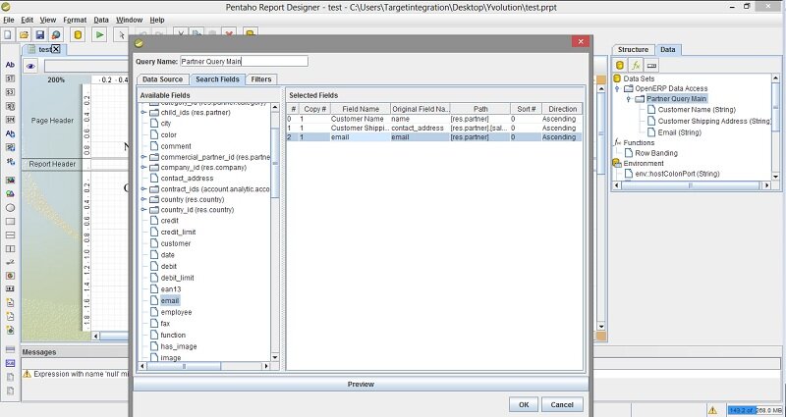Select the rectangle shape in the palette
Image resolution: width=786 pixels, height=417 pixels.
(x=10, y=222)
